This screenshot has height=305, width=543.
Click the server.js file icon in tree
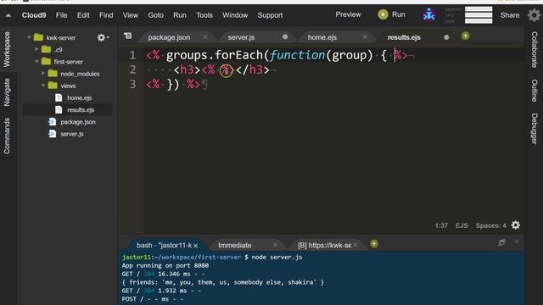click(52, 134)
